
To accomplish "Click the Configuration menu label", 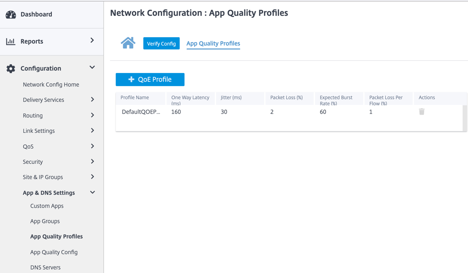I will [41, 69].
